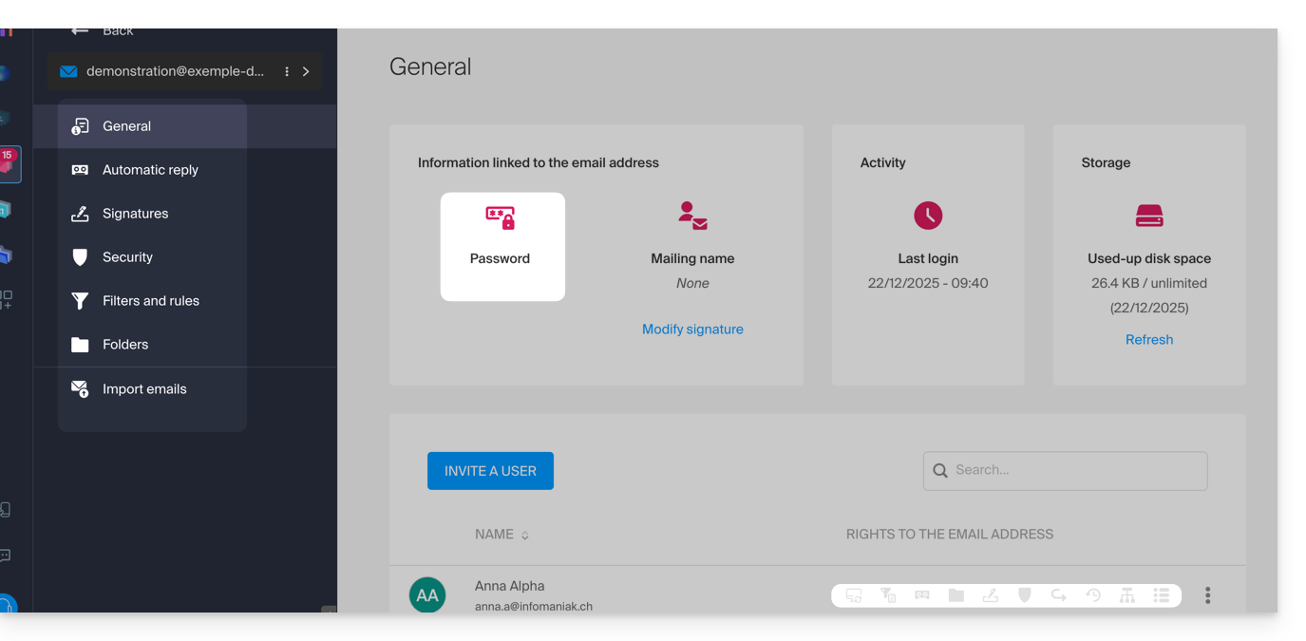Expand the chevron next to demonstration email address

[306, 71]
